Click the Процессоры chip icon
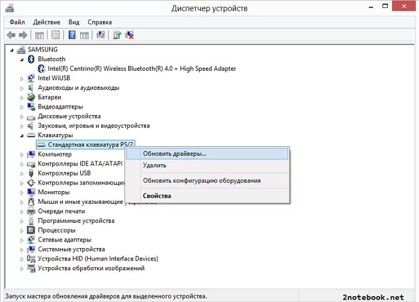 click(x=31, y=230)
